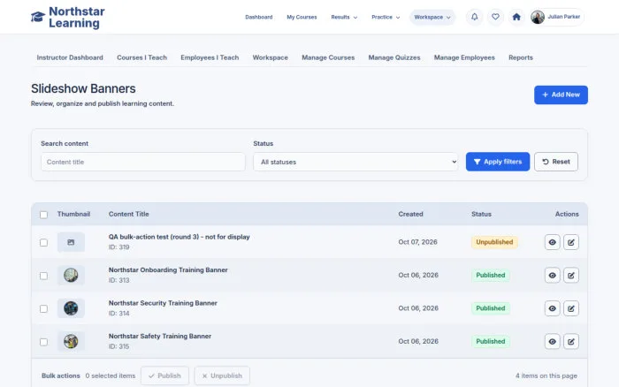Open the notifications bell icon

pyautogui.click(x=475, y=17)
